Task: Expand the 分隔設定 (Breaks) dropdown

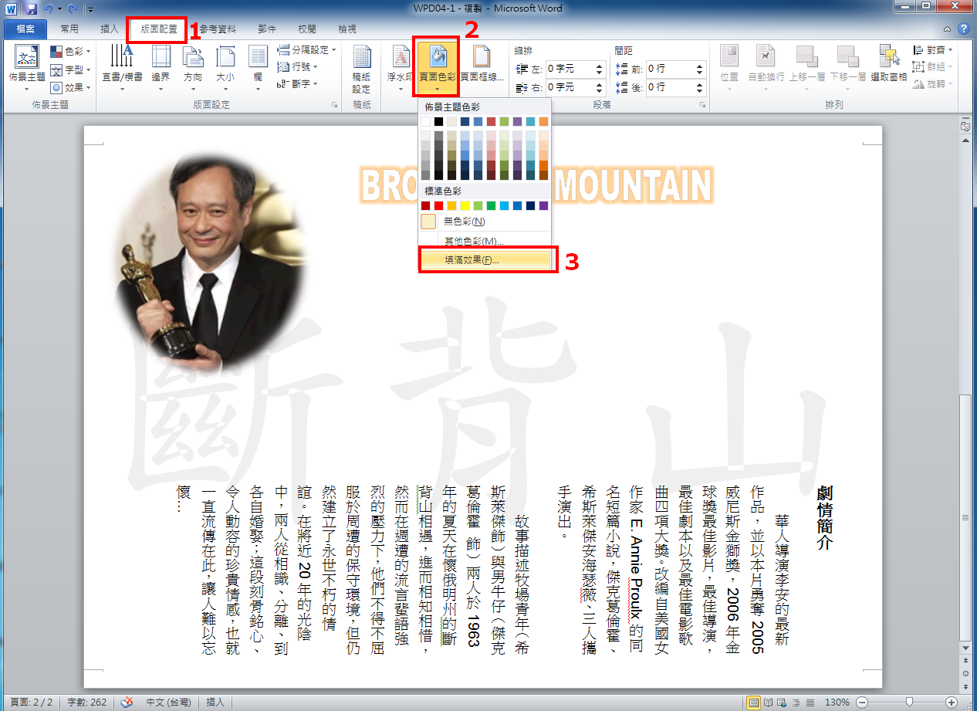Action: pyautogui.click(x=306, y=50)
